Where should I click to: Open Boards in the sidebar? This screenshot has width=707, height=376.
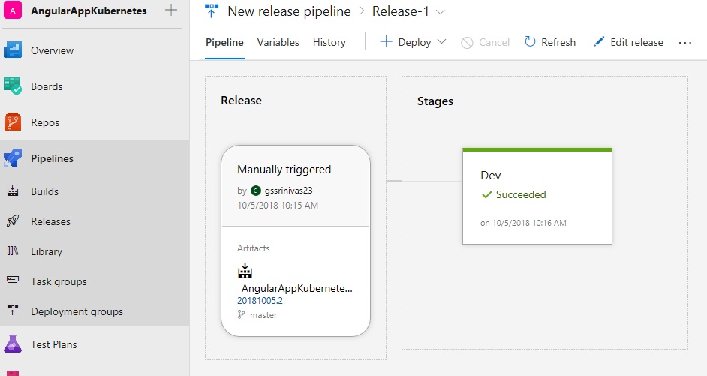47,86
